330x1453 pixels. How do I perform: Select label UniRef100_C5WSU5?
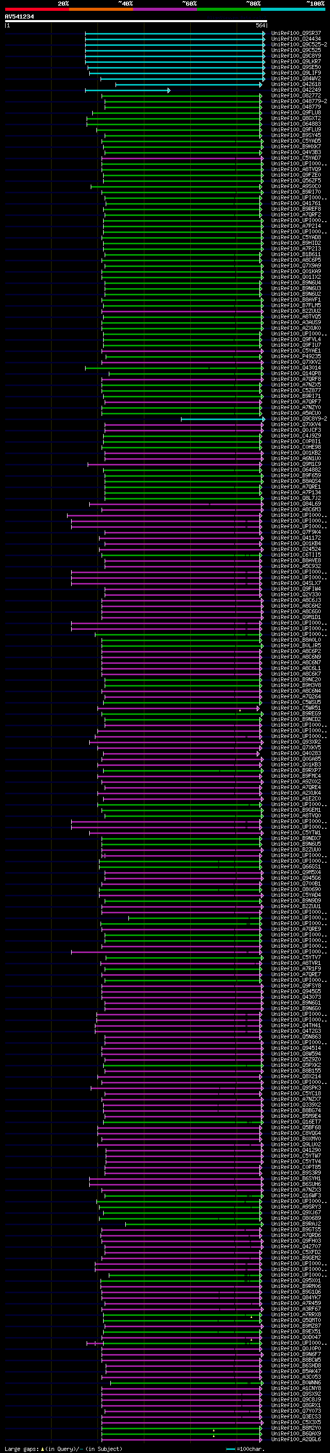click(x=296, y=702)
